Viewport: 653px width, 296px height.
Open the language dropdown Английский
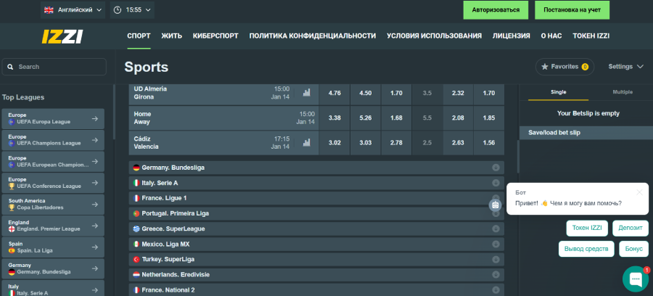(x=73, y=9)
